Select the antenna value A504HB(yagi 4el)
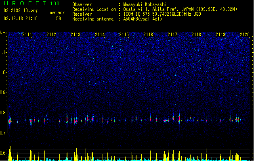 click(x=143, y=19)
